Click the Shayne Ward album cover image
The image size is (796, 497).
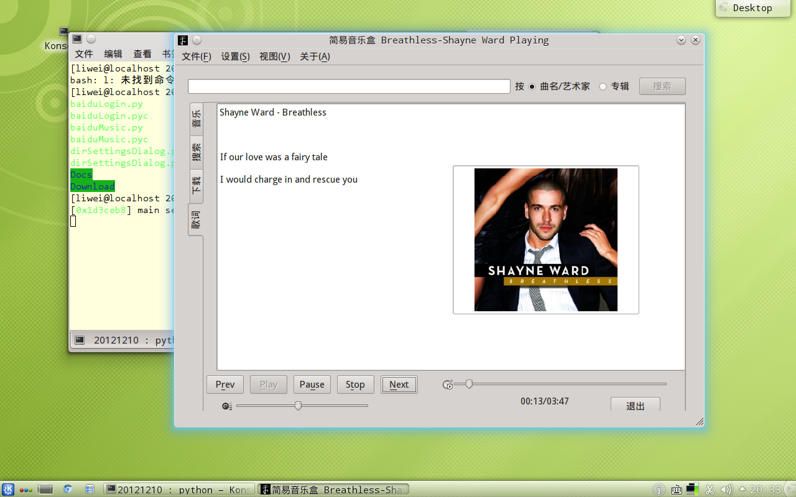point(546,240)
